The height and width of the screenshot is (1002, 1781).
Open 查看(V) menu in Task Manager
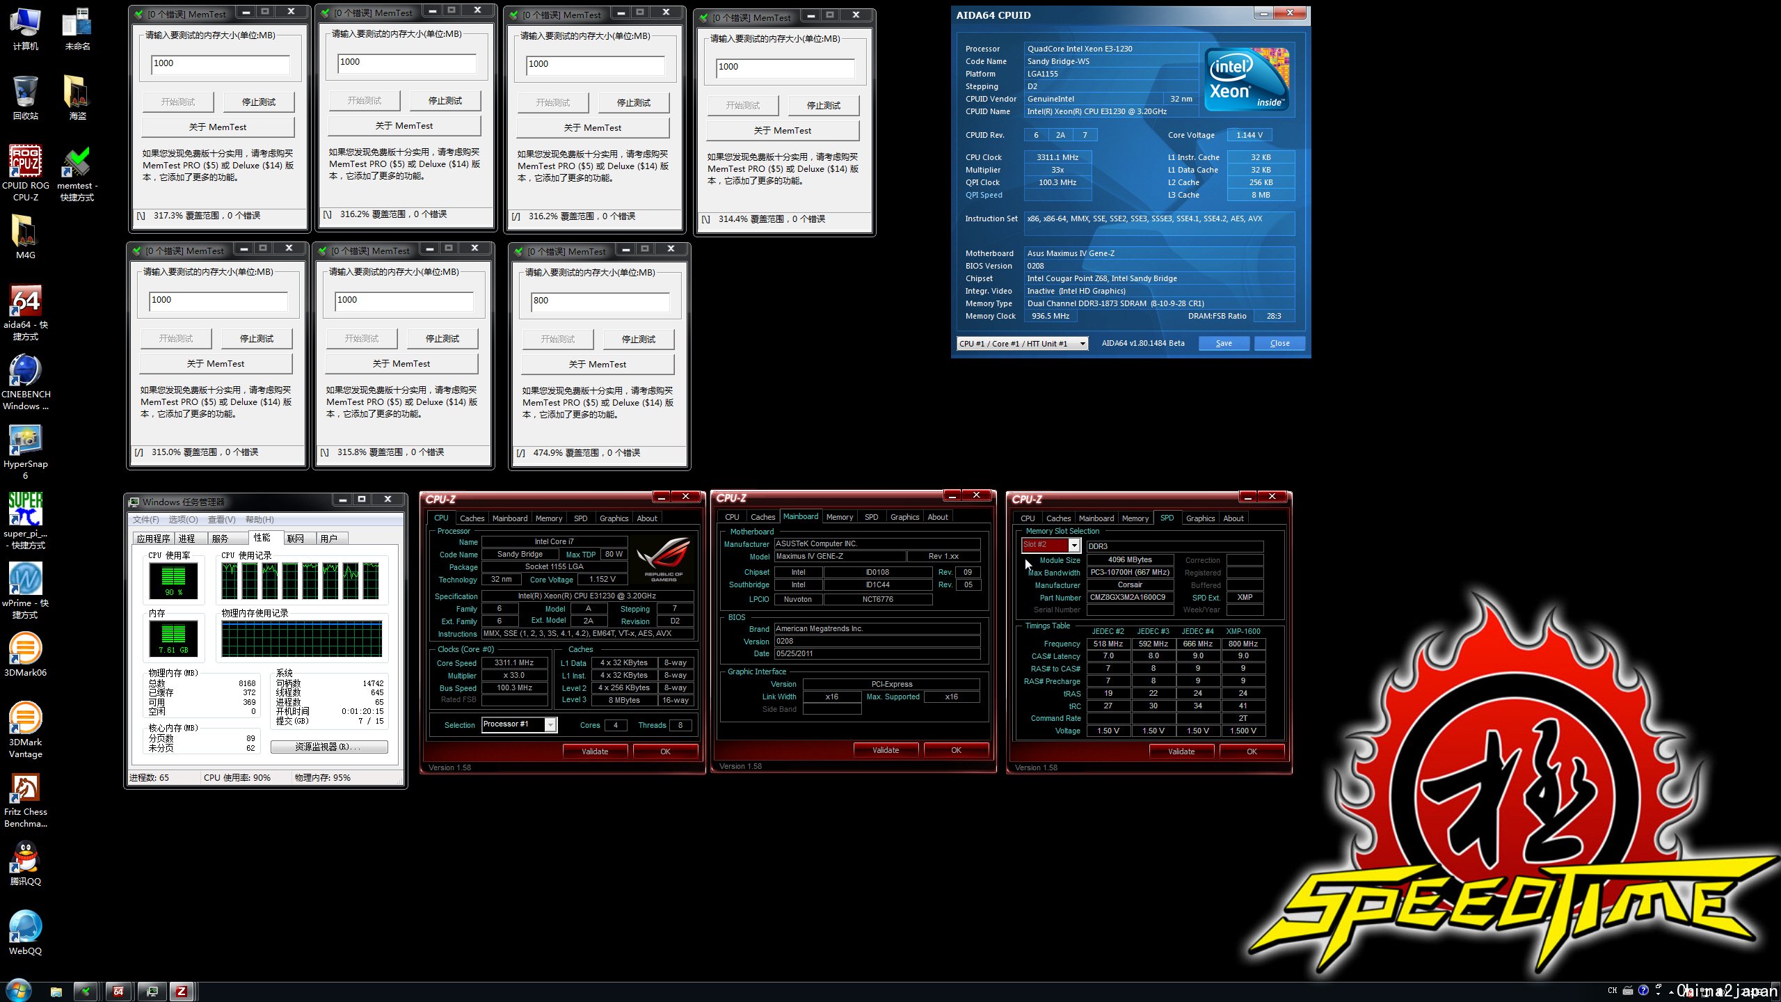[x=221, y=519]
